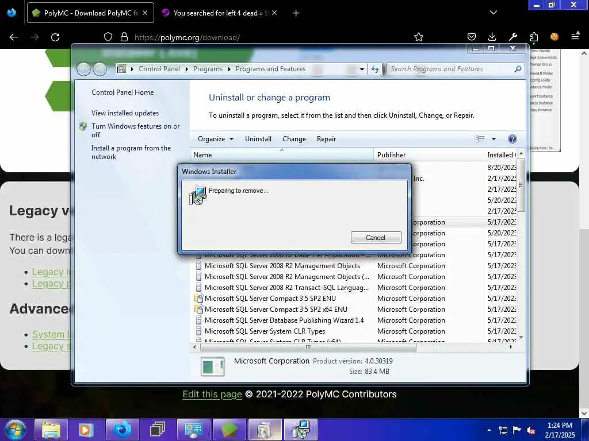Open the Organize dropdown menu
The height and width of the screenshot is (441, 589).
click(x=216, y=139)
